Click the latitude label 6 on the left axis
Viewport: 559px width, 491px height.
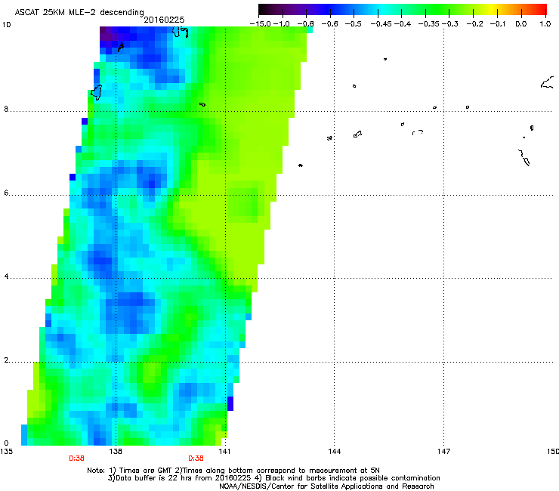click(x=6, y=193)
